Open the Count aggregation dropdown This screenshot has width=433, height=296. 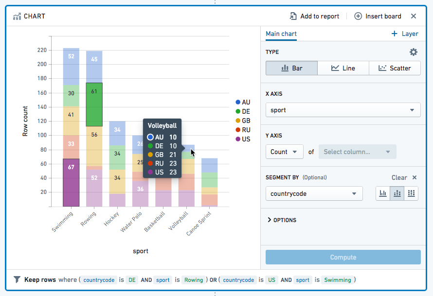pos(284,152)
